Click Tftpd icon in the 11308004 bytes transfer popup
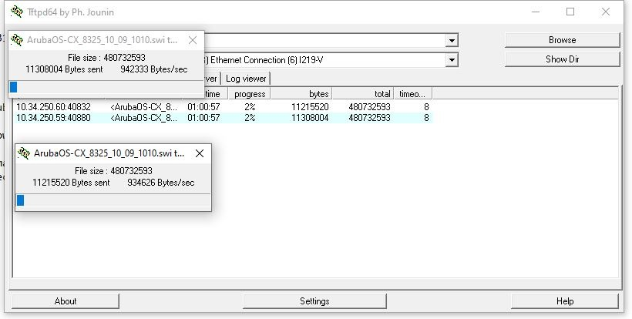The image size is (632, 319). point(17,40)
